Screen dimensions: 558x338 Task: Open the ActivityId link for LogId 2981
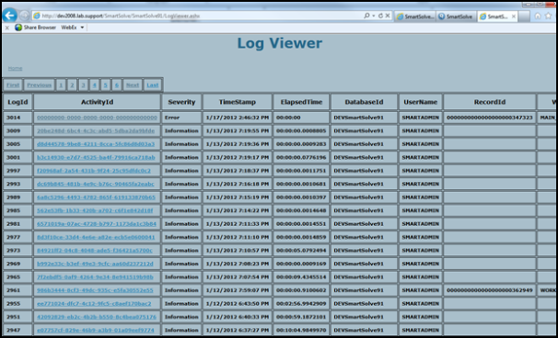[x=97, y=224]
